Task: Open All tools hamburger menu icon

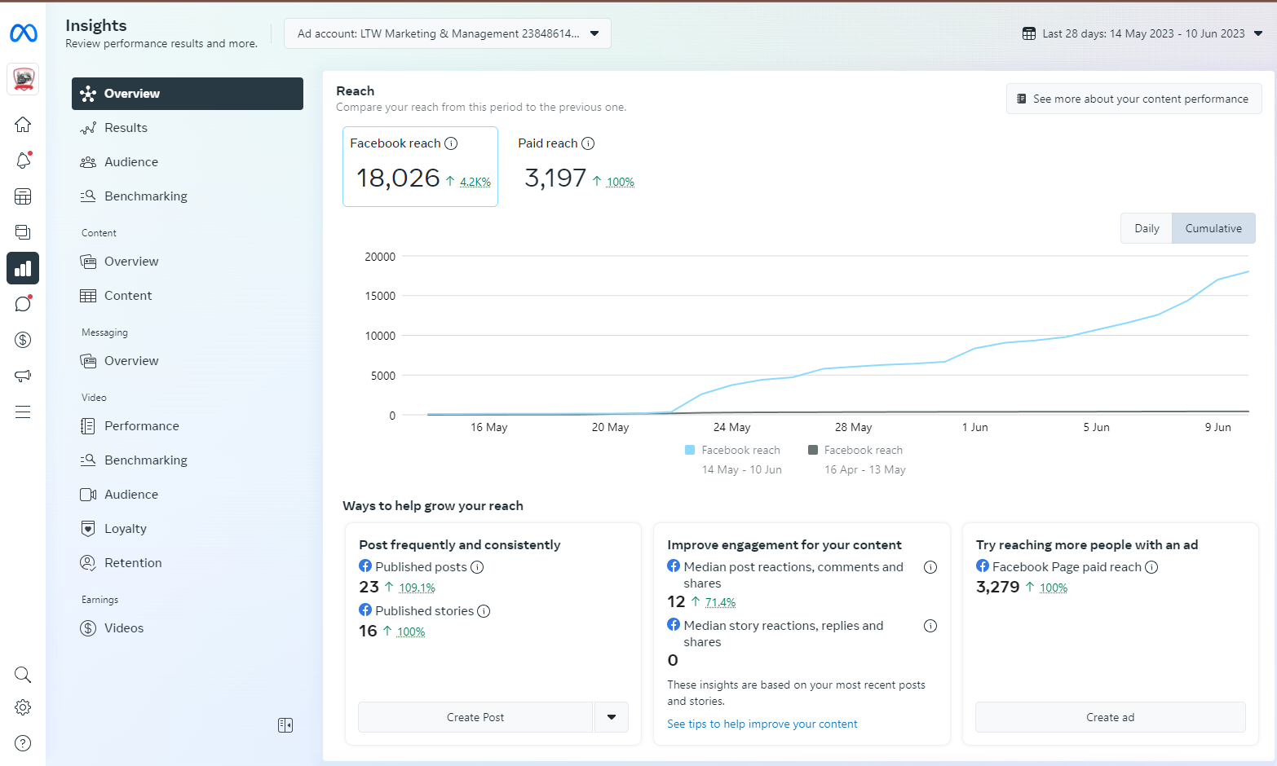Action: (x=23, y=412)
